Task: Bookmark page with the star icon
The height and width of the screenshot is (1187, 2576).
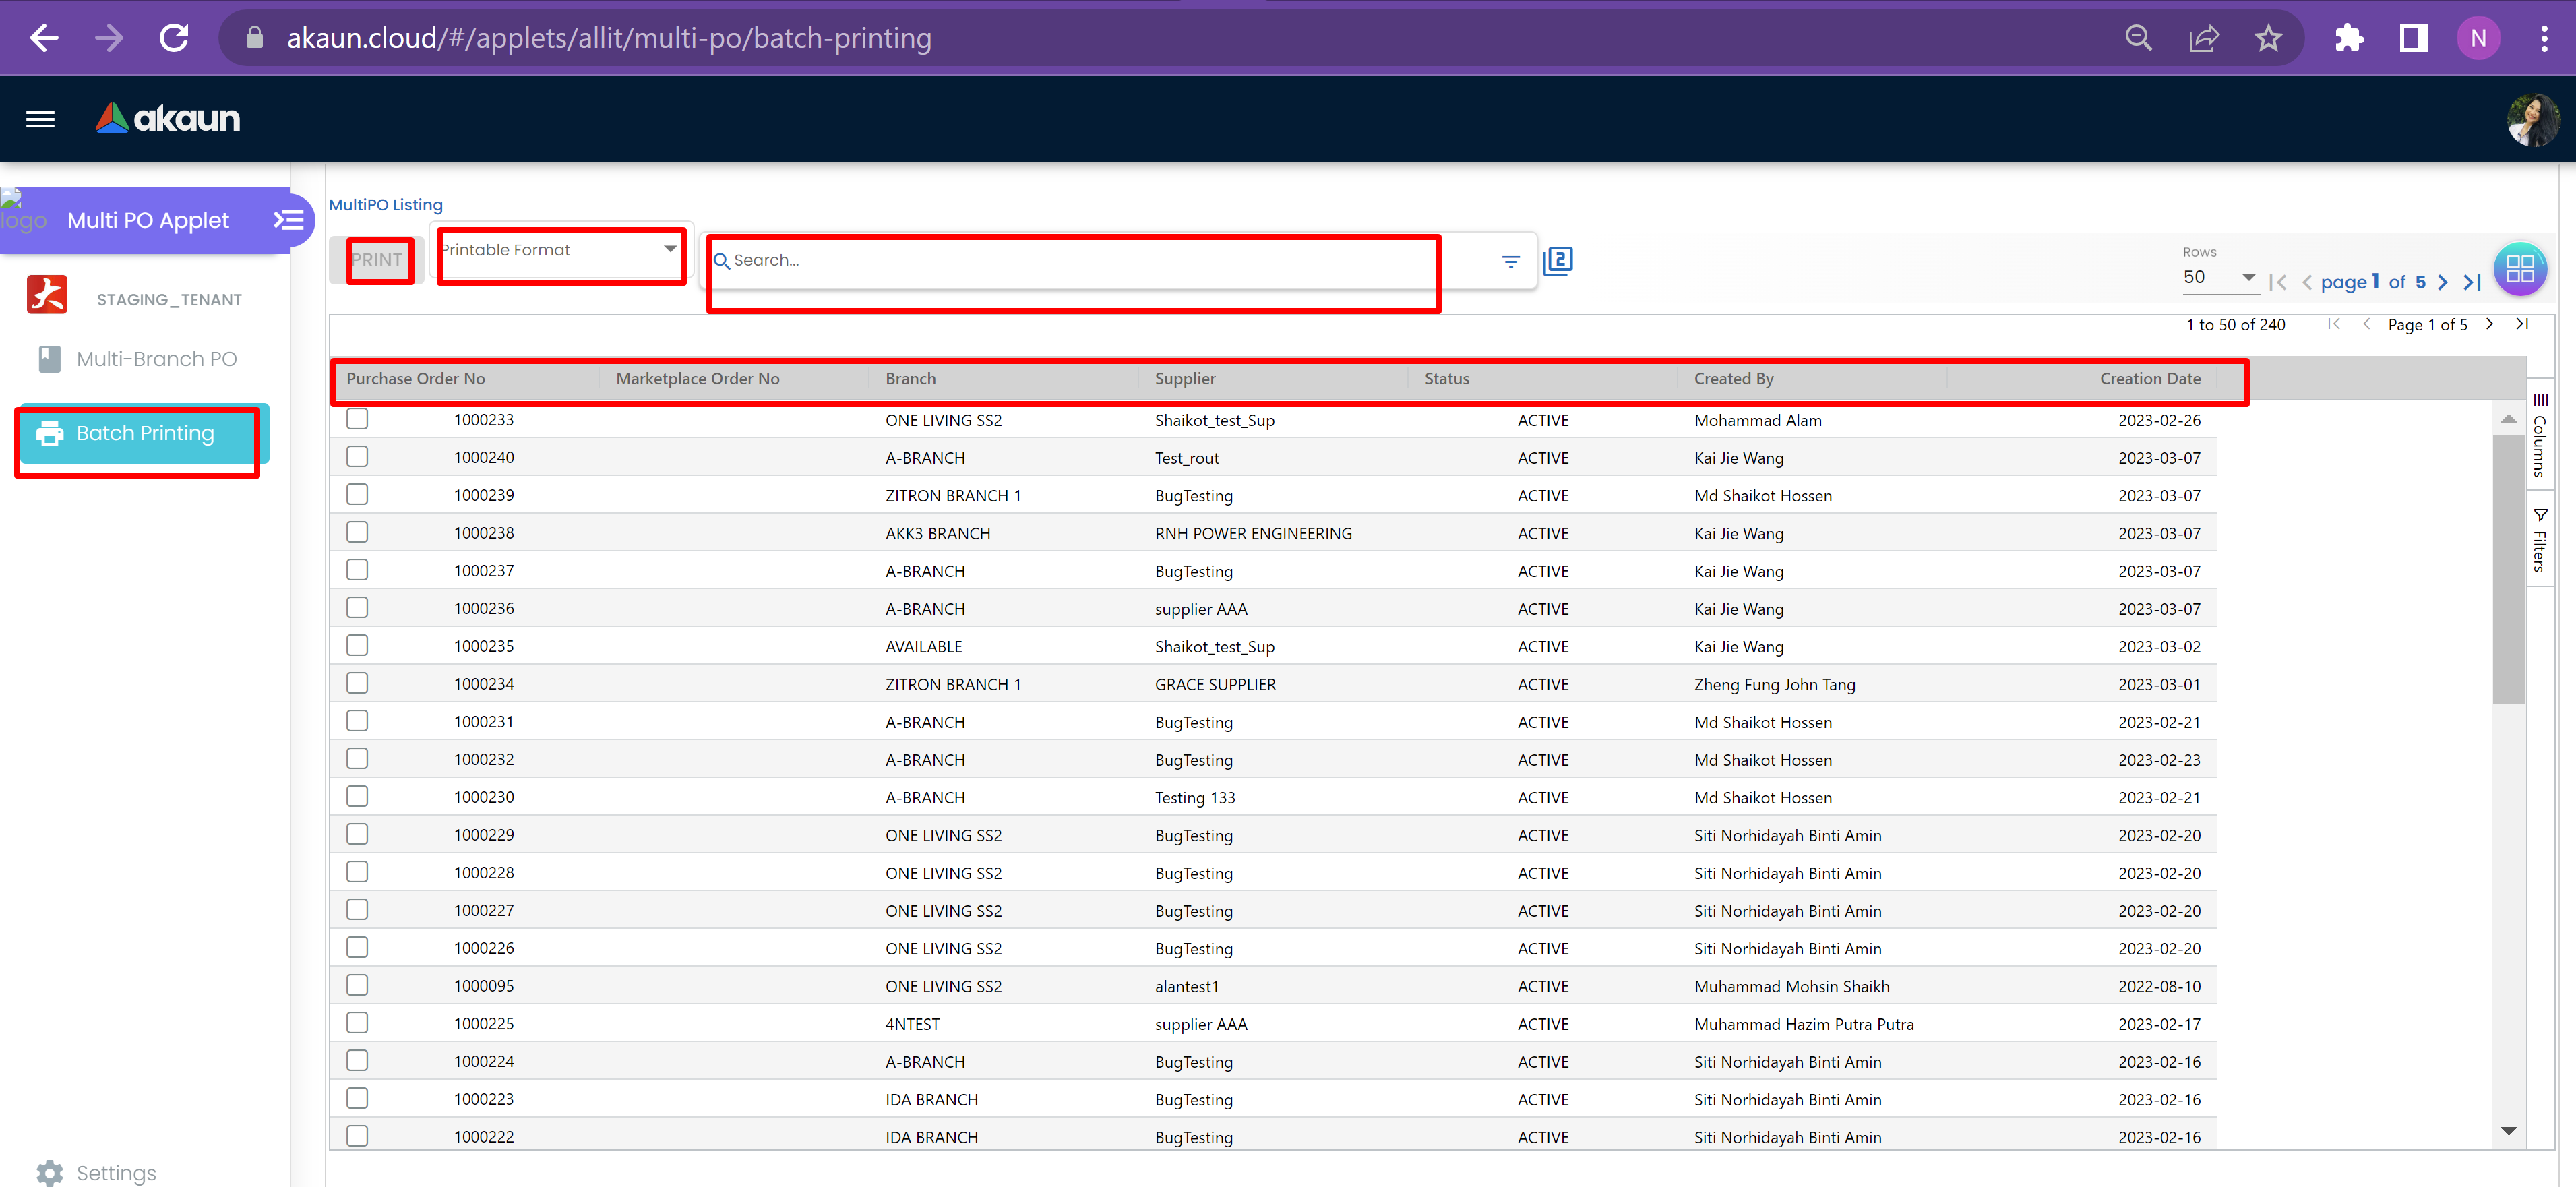Action: point(2268,38)
